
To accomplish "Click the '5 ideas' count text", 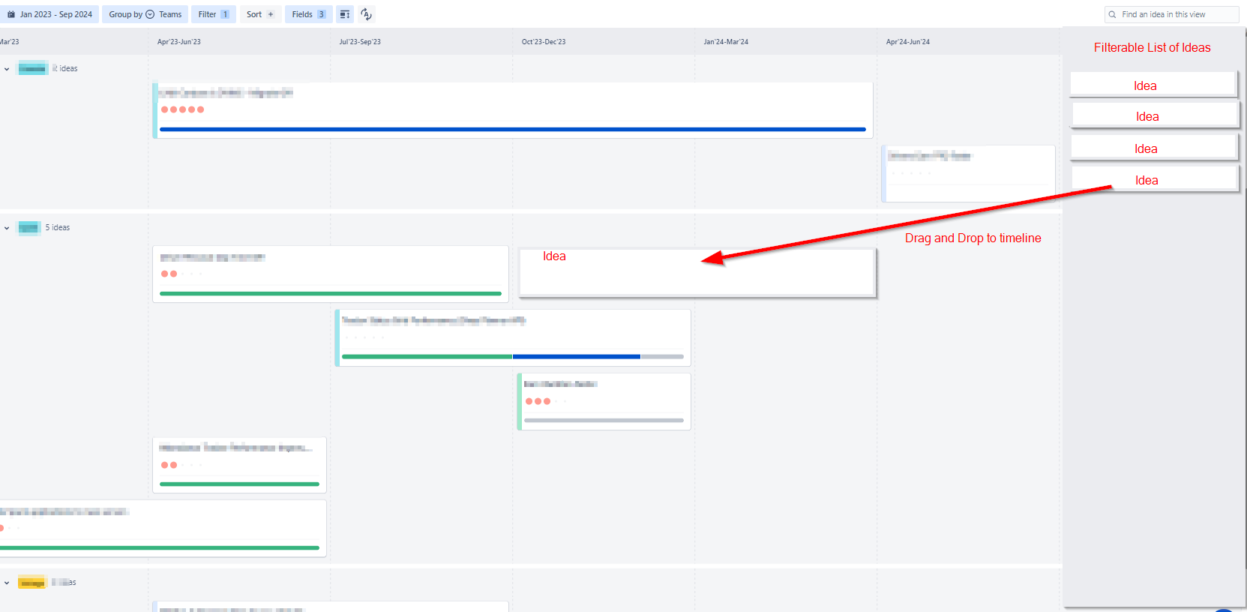I will tap(58, 227).
